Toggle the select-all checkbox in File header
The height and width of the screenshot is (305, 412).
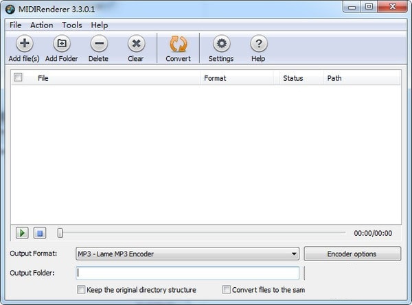point(18,77)
